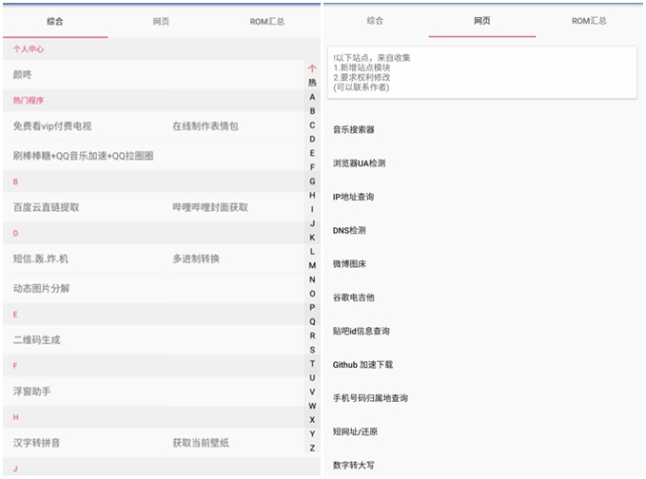
Task: Jump to letter A in side index
Action: [312, 97]
